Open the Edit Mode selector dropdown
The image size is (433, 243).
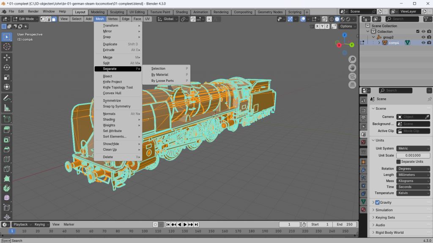pos(25,19)
